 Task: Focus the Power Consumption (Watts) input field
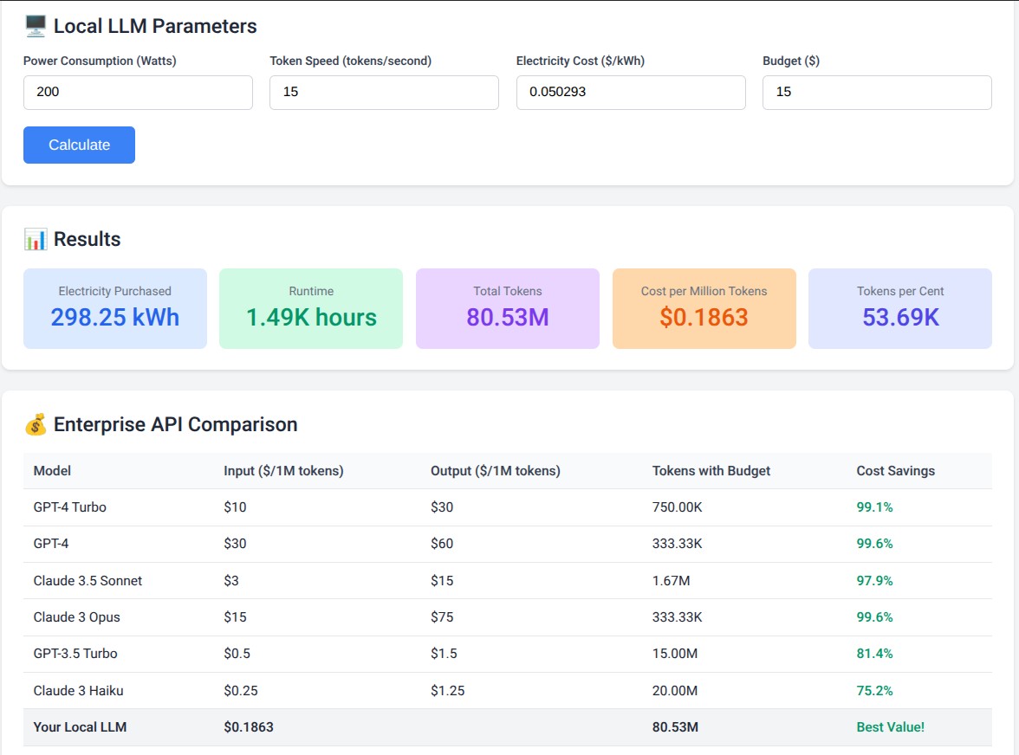click(x=138, y=92)
